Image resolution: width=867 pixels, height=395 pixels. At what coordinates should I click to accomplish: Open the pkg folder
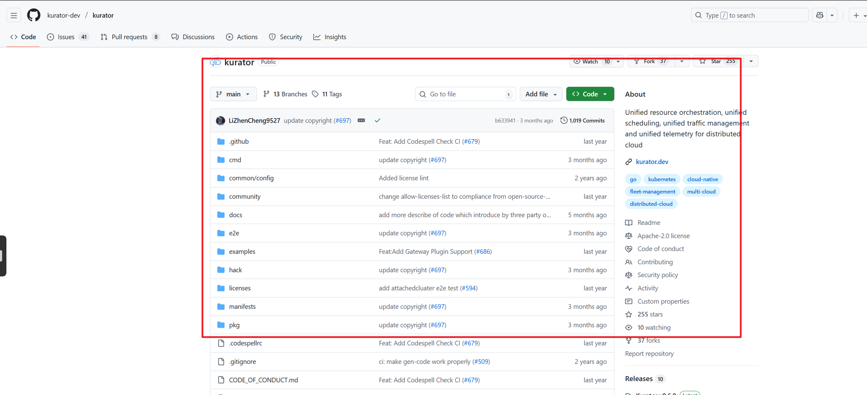pyautogui.click(x=234, y=325)
